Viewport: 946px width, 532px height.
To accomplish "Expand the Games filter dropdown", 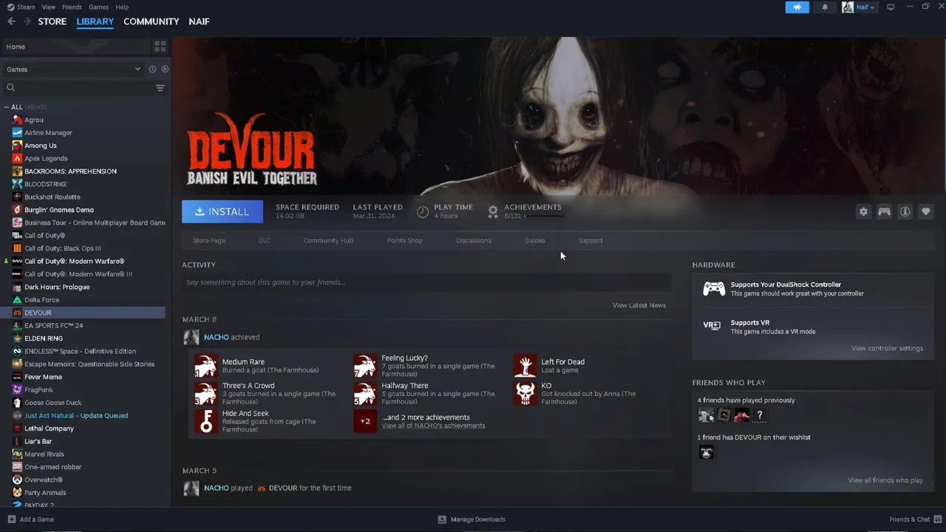I will click(x=74, y=69).
